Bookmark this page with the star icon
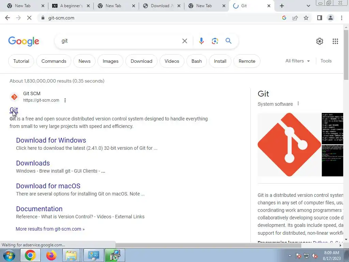Viewport: 349px width, 262px height. coord(306,18)
